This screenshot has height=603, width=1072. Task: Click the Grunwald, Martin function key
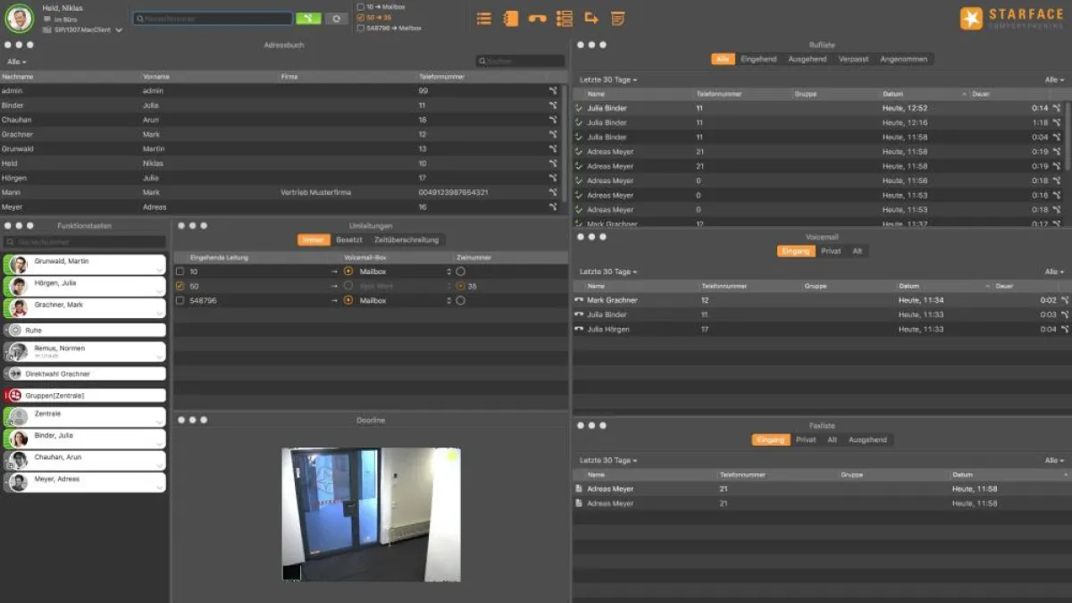point(85,264)
